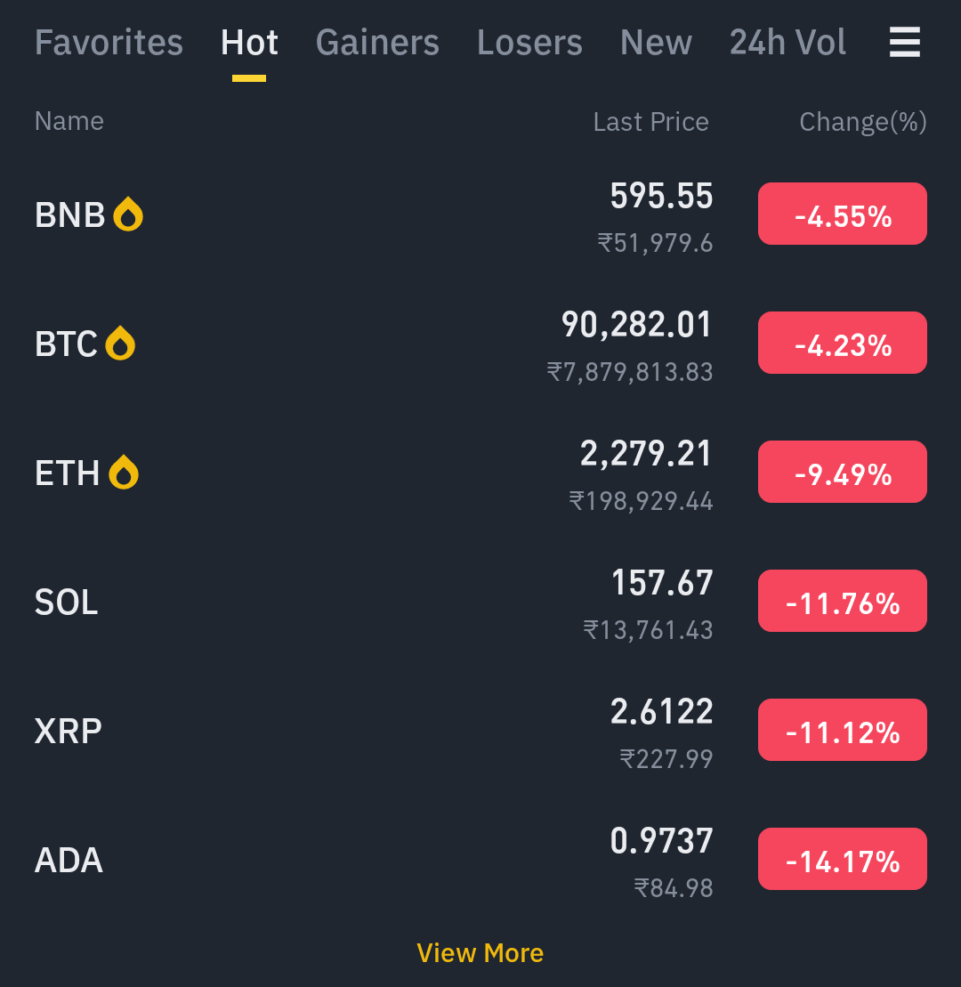The image size is (961, 987).
Task: Sort by Last Price column header
Action: tap(650, 122)
